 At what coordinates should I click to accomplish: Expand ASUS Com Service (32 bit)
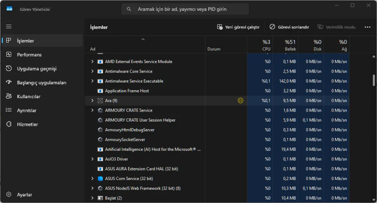[92, 178]
